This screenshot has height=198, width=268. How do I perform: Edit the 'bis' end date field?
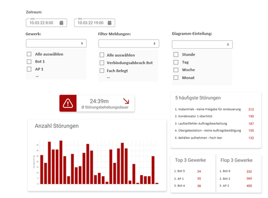94,23
